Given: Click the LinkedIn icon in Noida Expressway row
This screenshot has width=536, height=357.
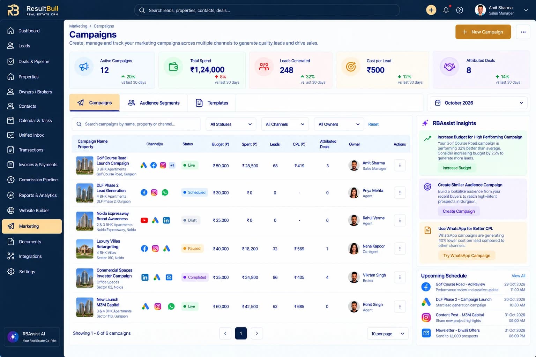Looking at the screenshot, I should click(x=166, y=220).
